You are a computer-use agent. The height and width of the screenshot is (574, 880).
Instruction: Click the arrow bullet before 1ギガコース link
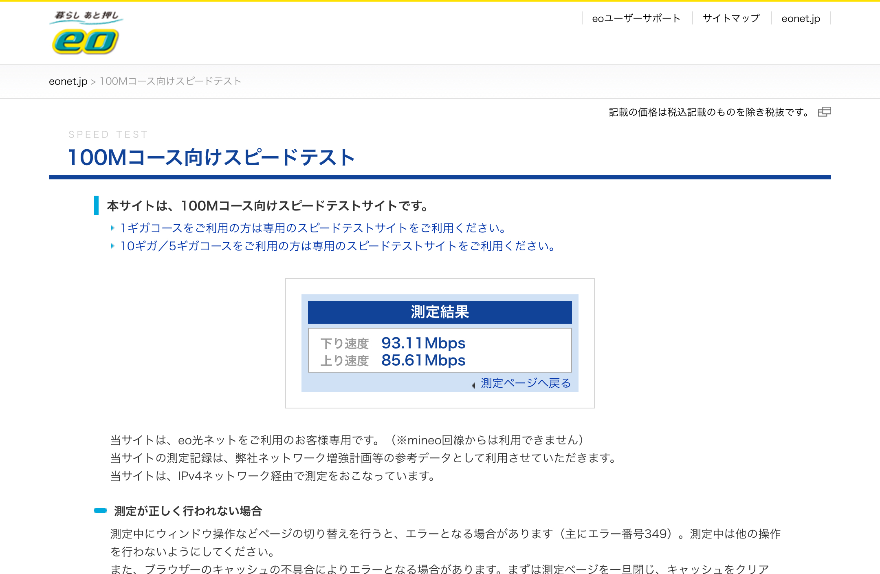tap(112, 228)
